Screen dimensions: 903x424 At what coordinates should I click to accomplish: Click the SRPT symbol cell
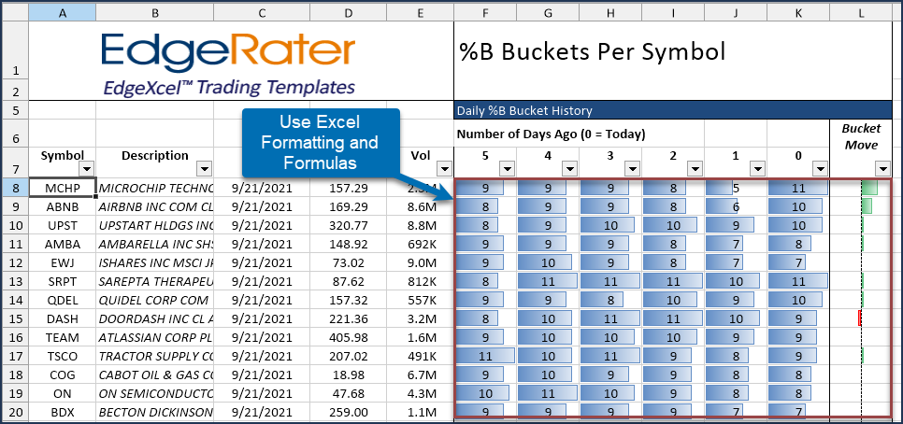[63, 281]
